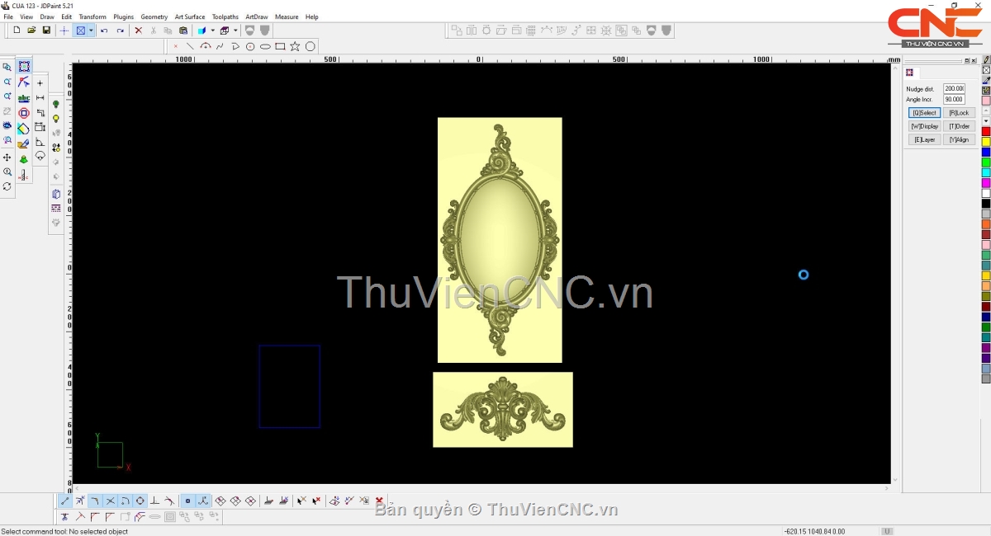Image resolution: width=991 pixels, height=536 pixels.
Task: Save the file with the floppy disk icon
Action: coord(46,31)
